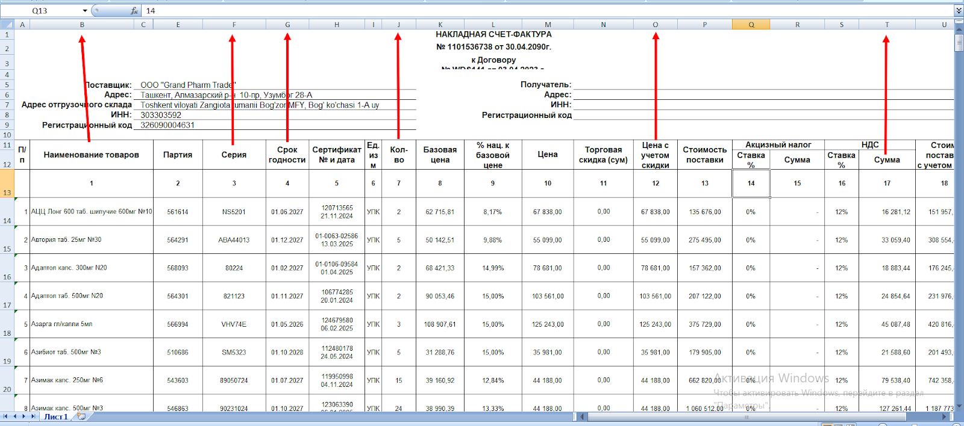Click series cell SM5323
The image size is (964, 426).
point(234,352)
